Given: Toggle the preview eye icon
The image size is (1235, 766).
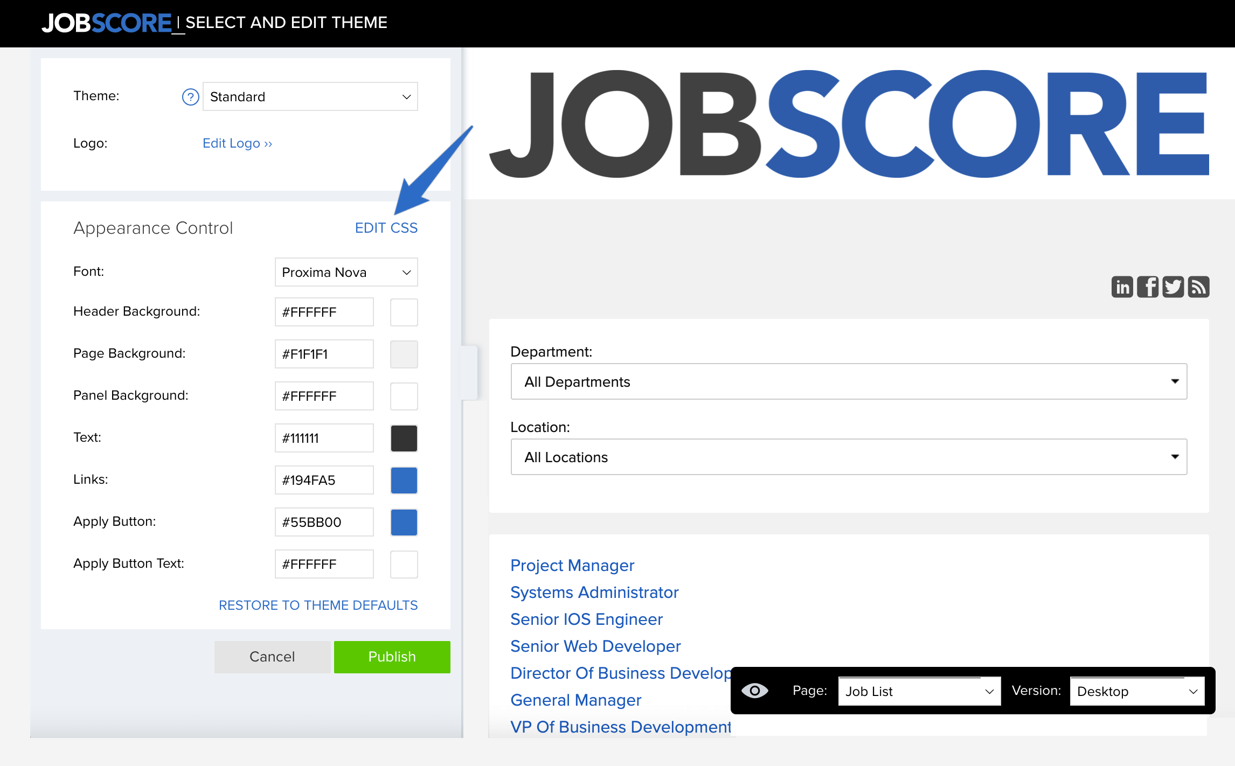Looking at the screenshot, I should (754, 691).
